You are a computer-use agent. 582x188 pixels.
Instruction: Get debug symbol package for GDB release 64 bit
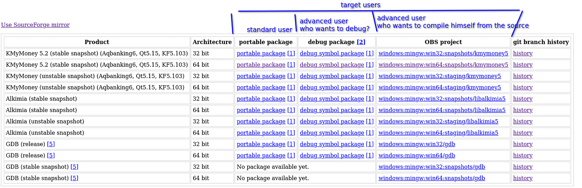click(331, 155)
